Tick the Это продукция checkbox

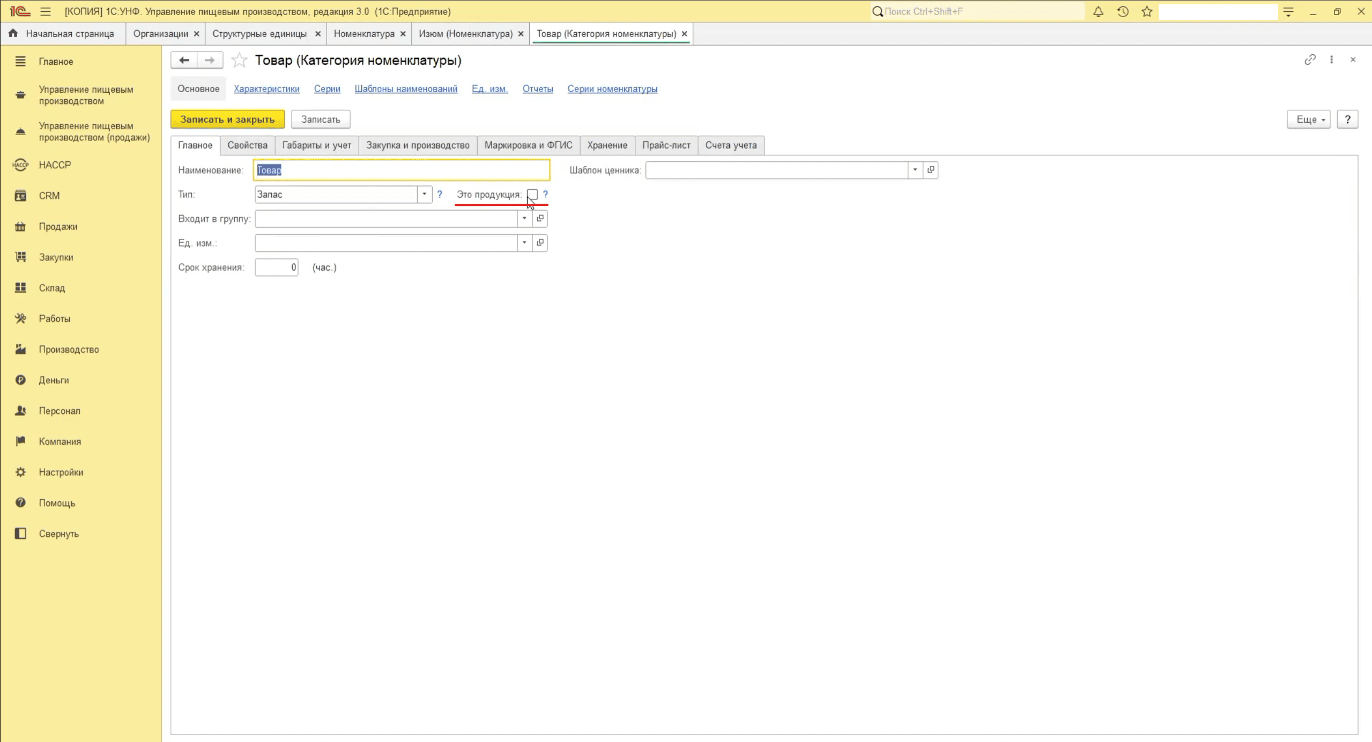(x=532, y=195)
